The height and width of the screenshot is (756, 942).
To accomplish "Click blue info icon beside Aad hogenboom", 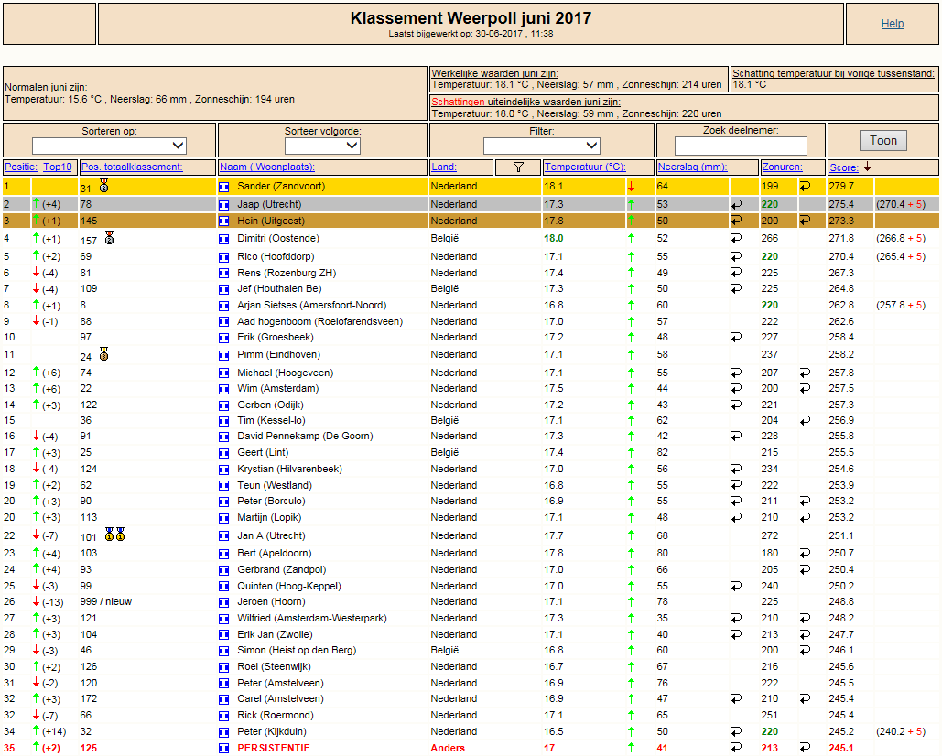I will [224, 322].
